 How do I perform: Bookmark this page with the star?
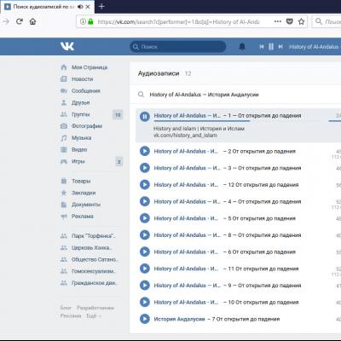tap(301, 21)
